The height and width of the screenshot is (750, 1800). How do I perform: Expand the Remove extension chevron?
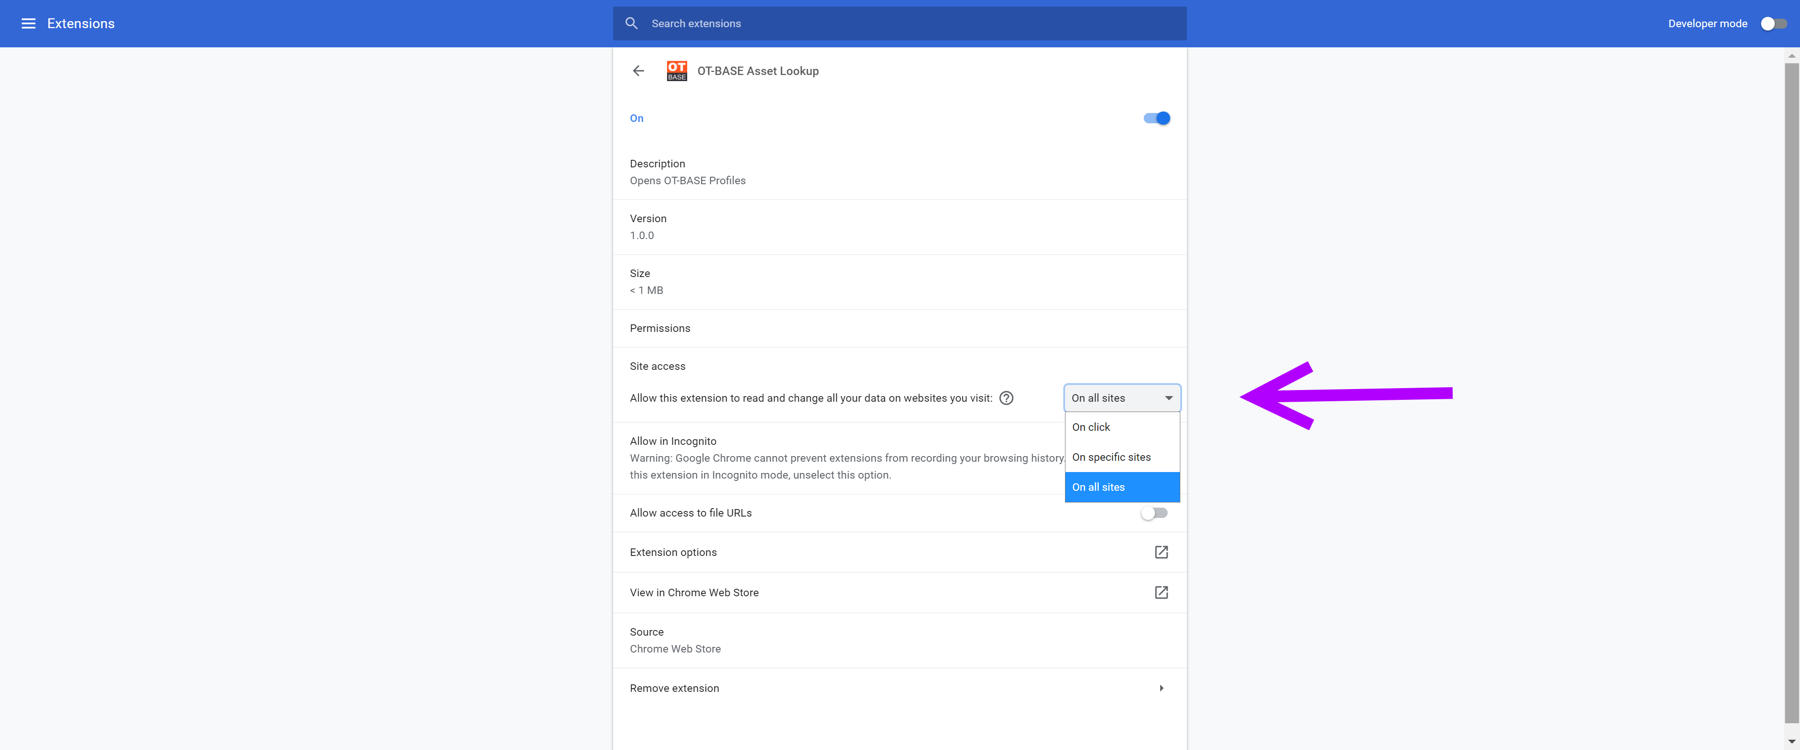click(1161, 689)
